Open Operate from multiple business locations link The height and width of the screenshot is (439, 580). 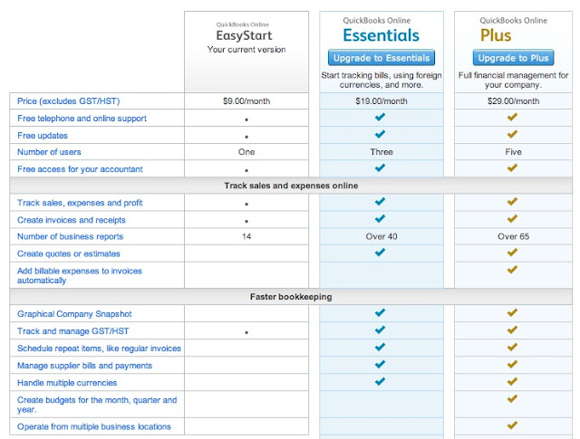click(94, 426)
